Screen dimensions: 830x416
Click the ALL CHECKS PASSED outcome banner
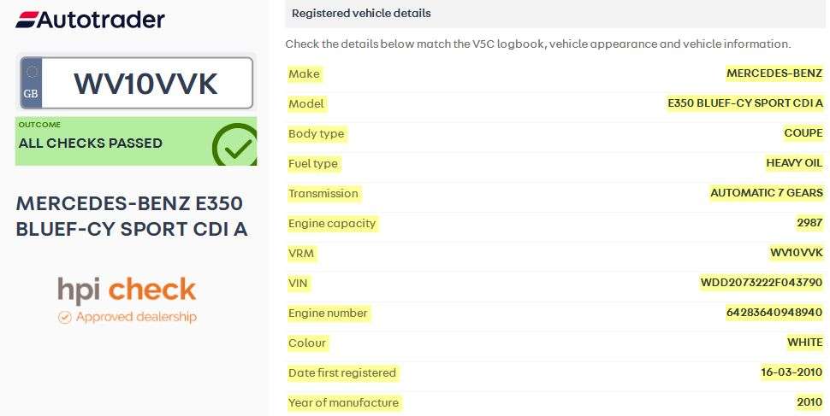90,143
